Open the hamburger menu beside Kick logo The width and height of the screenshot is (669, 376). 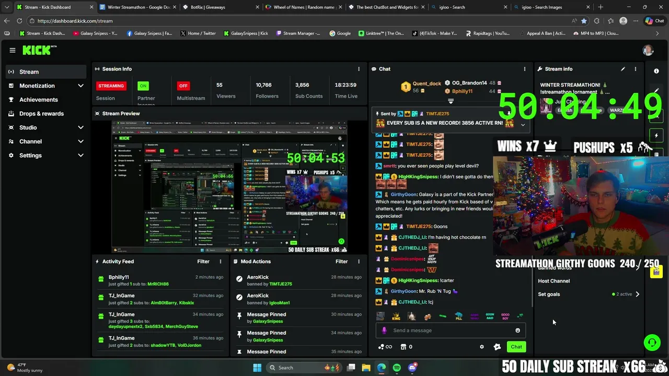click(12, 50)
